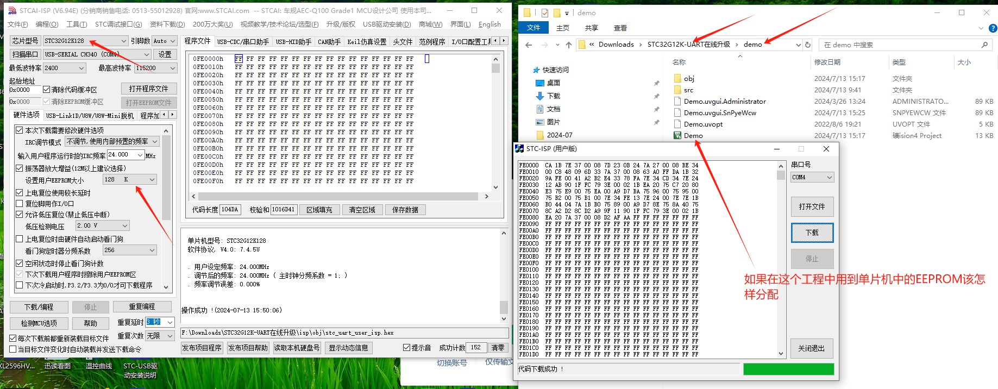Toggle 每次下载前都重新装载目标文件 checkbox

pyautogui.click(x=13, y=338)
